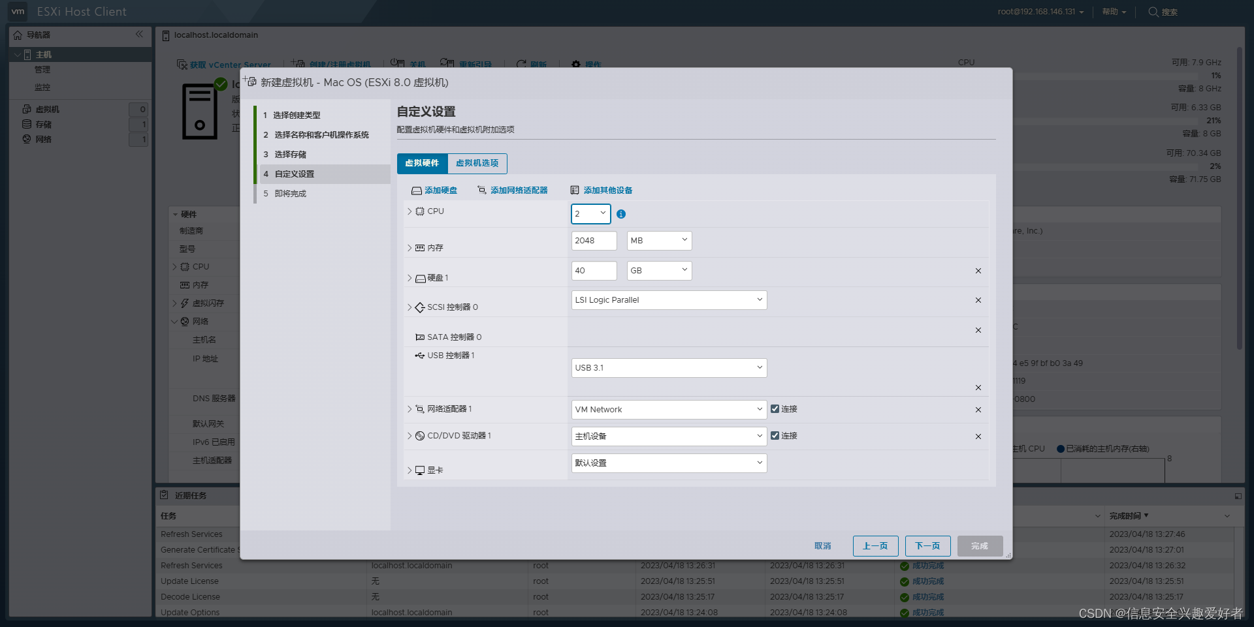
Task: Switch to 虚拟机选项 tab
Action: (477, 163)
